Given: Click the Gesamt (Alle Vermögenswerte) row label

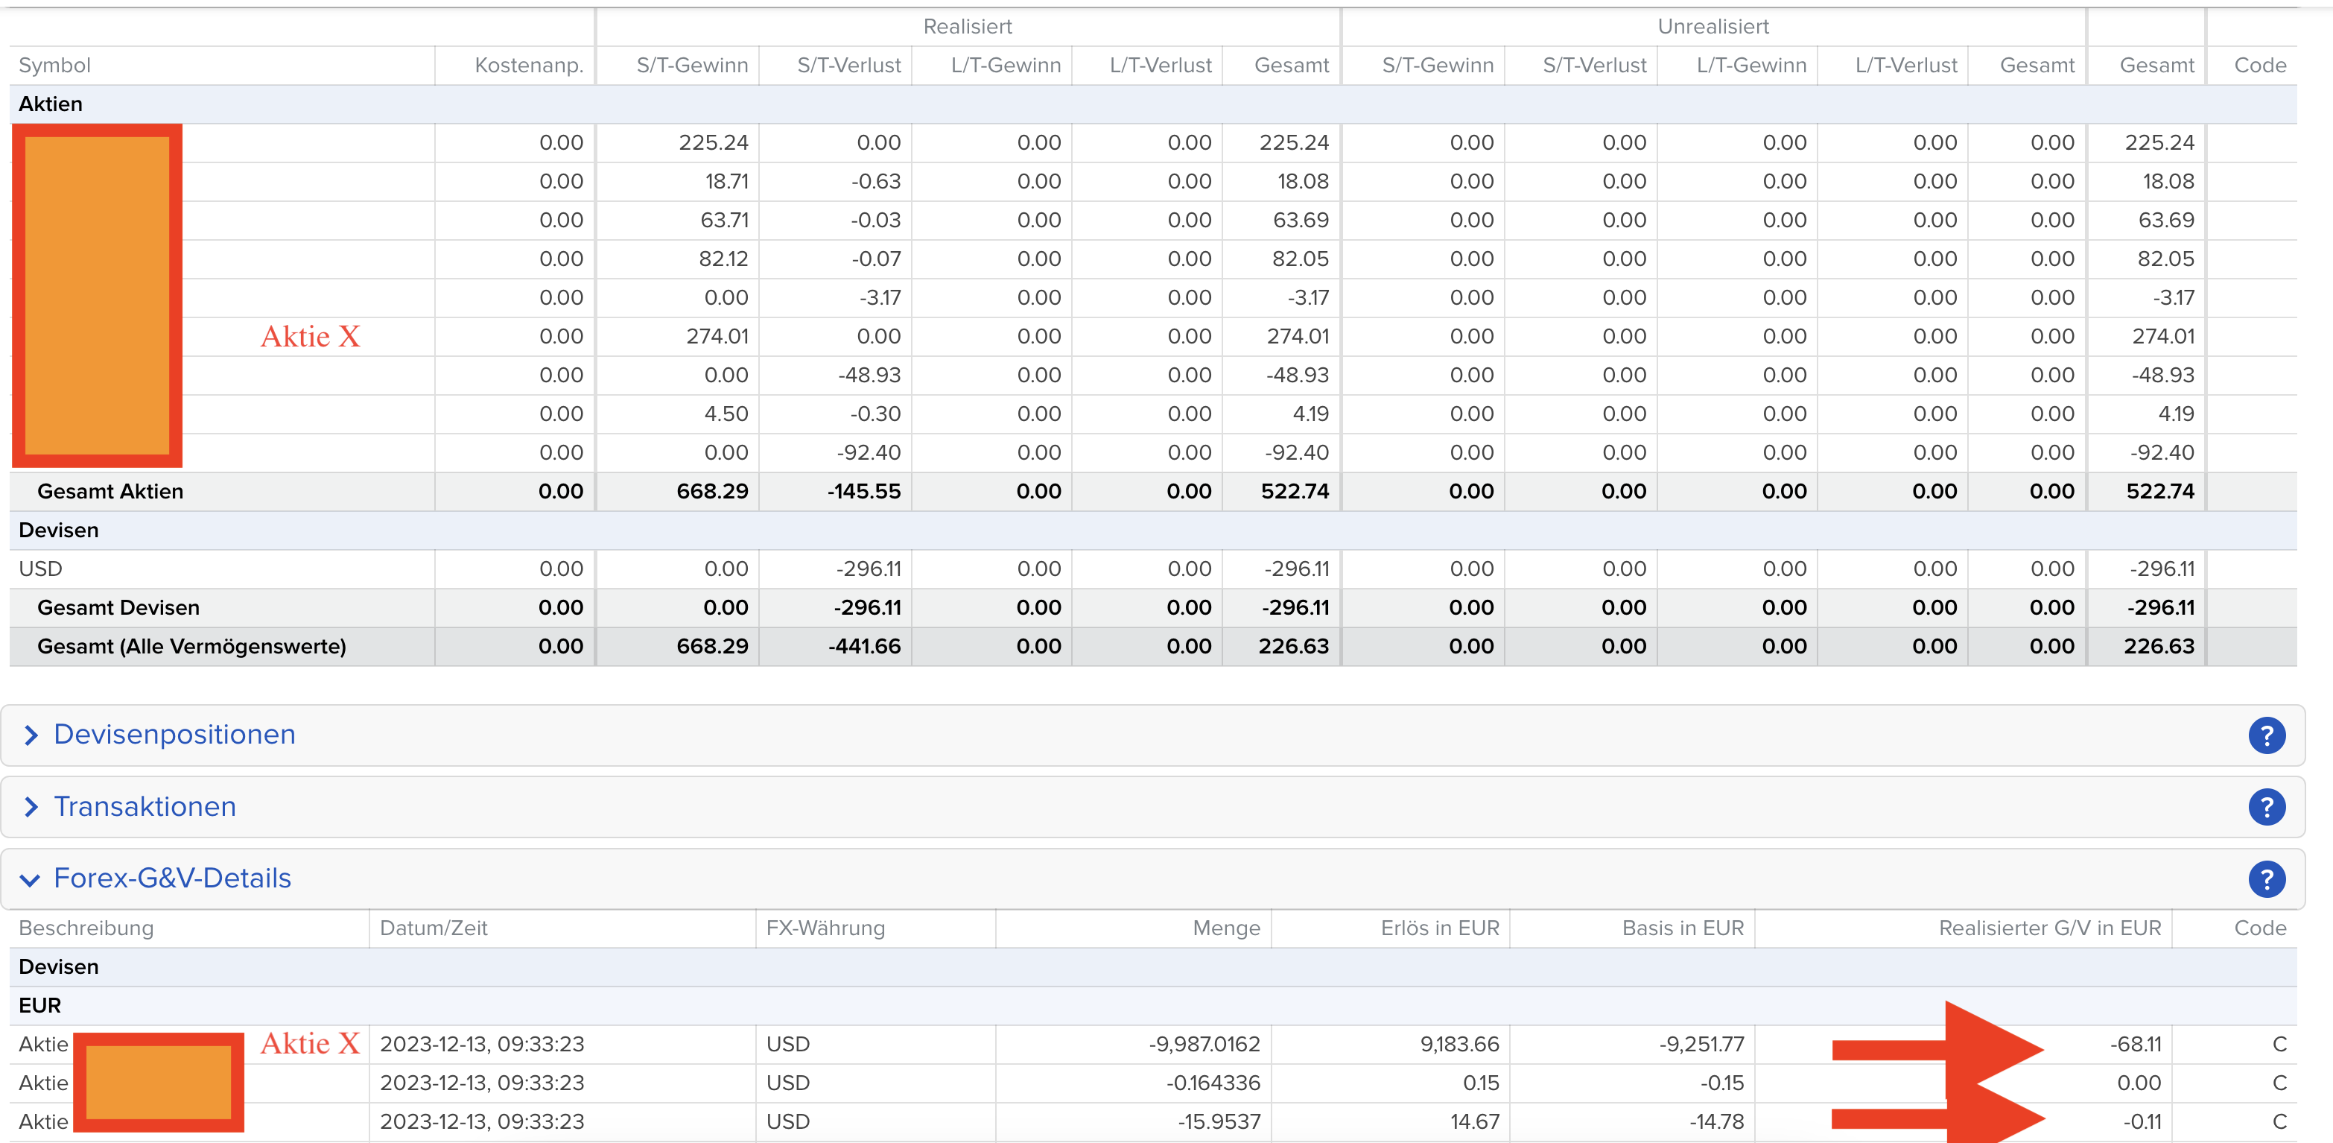Looking at the screenshot, I should 191,647.
